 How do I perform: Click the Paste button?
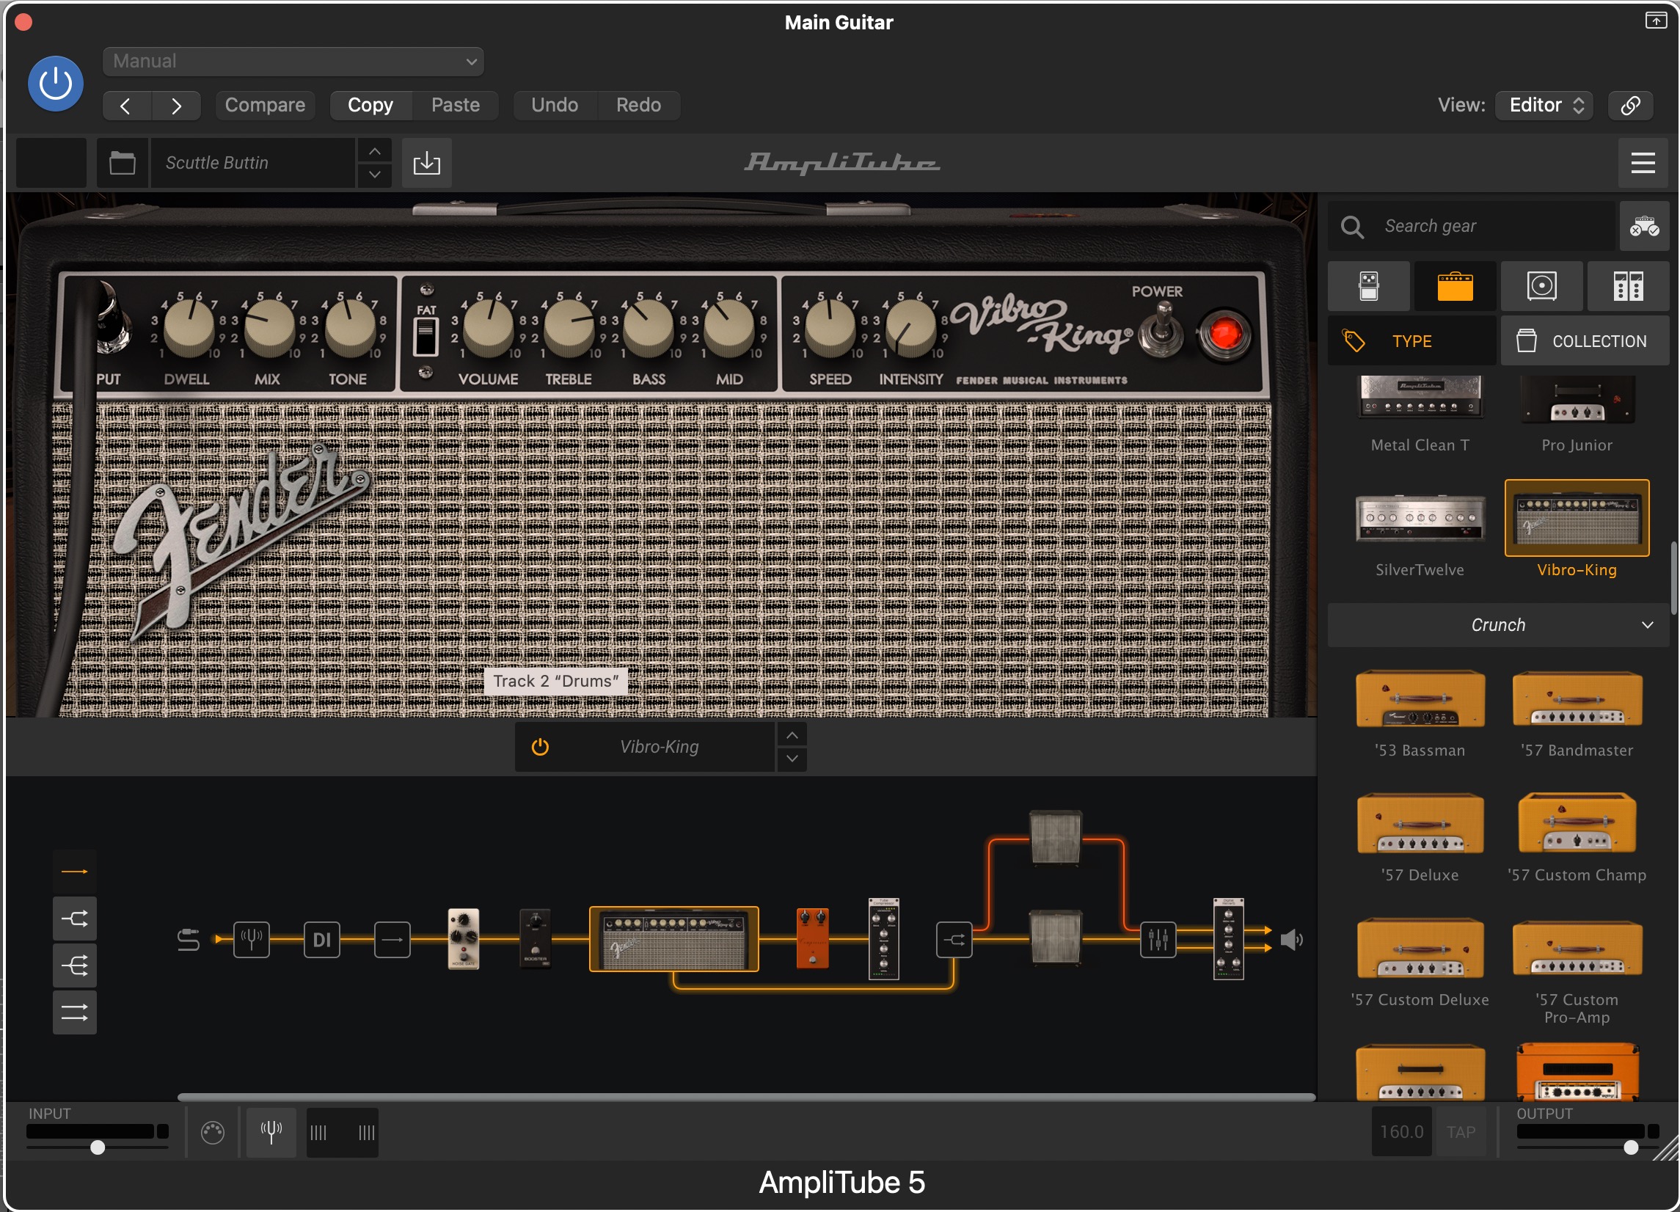pyautogui.click(x=456, y=105)
